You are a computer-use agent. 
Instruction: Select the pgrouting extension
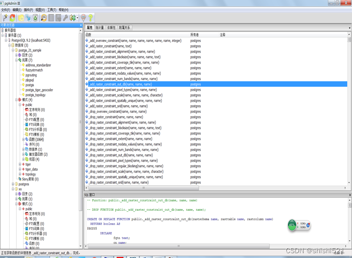coord(31,75)
